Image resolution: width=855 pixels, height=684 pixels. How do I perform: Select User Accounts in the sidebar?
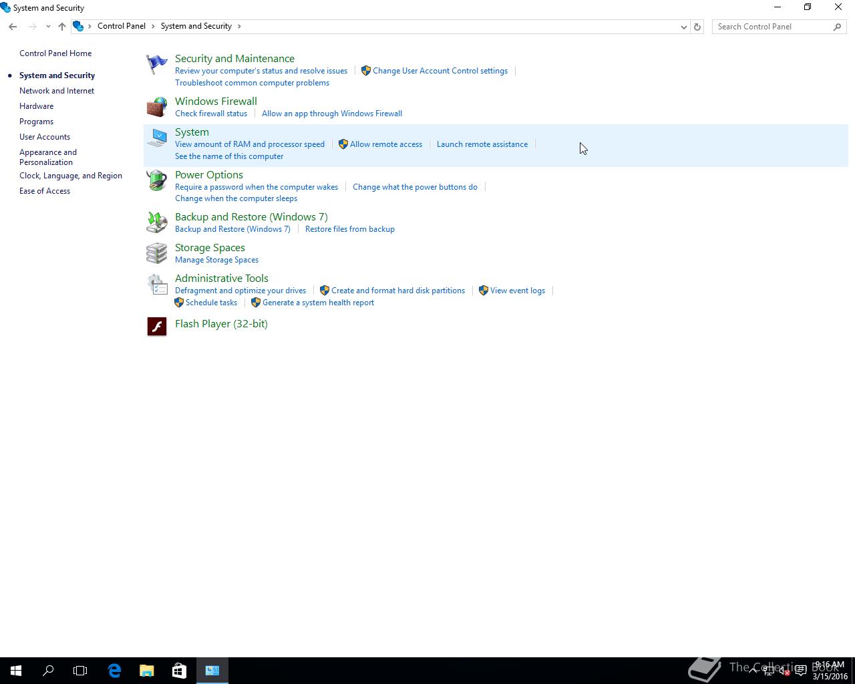[x=45, y=137]
